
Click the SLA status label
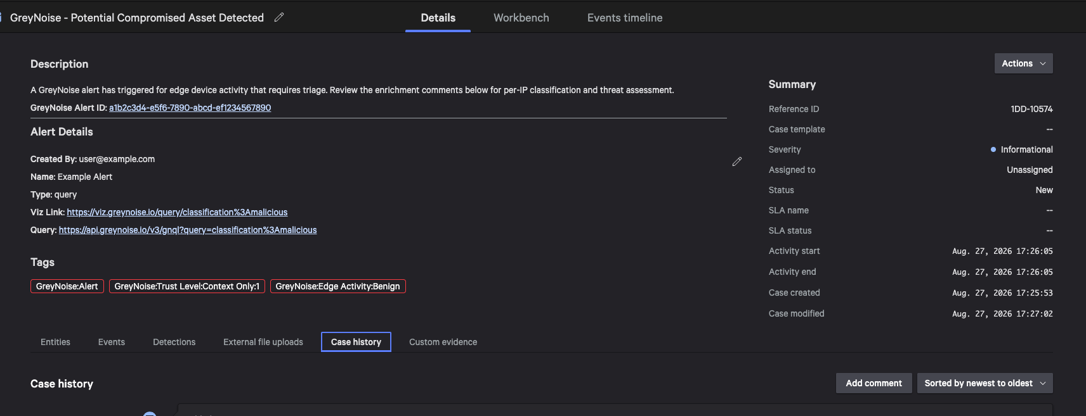(790, 230)
